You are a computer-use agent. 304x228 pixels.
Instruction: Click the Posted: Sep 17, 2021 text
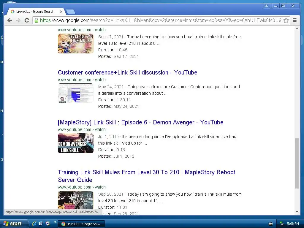[118, 56]
